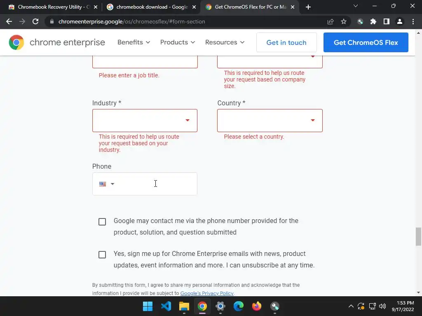Screen dimensions: 422x316
Task: Check the Google may contact me box
Action: point(102,222)
